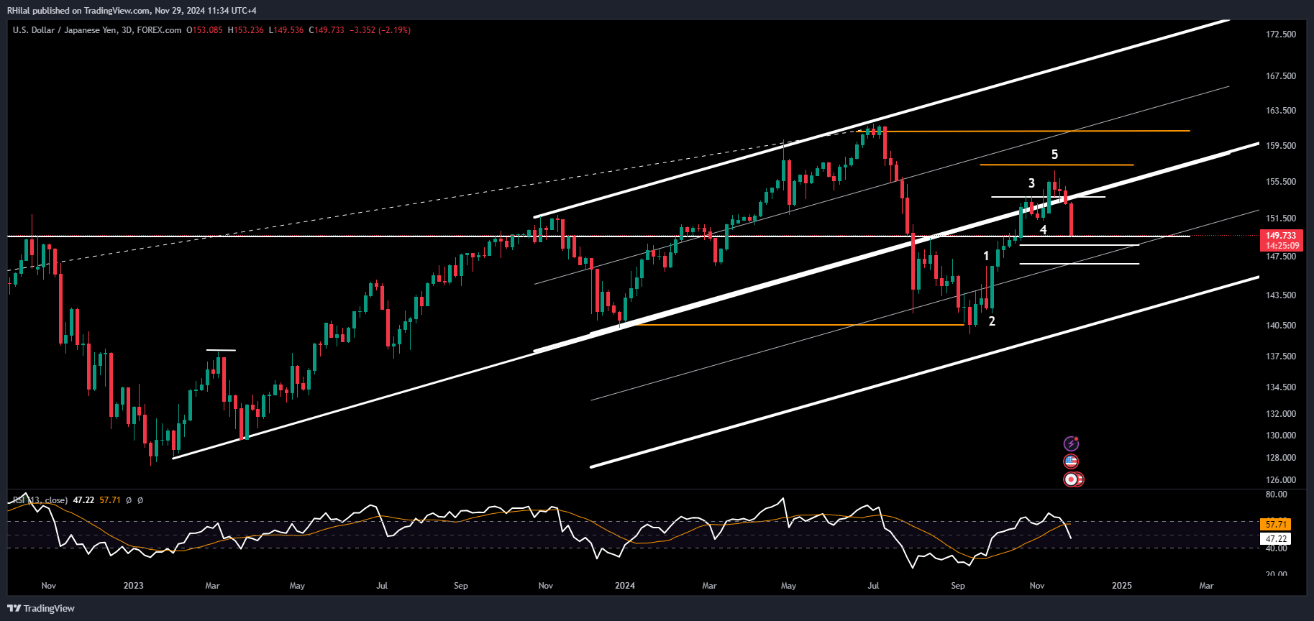Click the 2023 label on time axis

click(x=133, y=586)
